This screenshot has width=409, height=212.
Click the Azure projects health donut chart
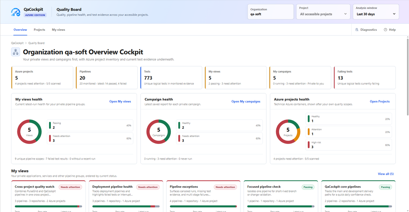point(288,132)
